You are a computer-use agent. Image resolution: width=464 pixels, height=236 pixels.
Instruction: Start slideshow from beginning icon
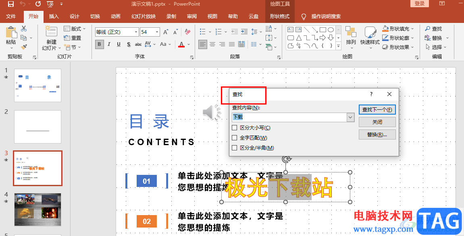pyautogui.click(x=50, y=4)
